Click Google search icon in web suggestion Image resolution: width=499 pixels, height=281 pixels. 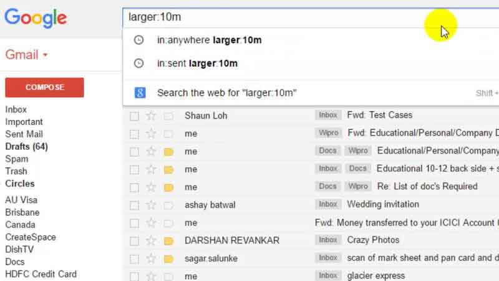click(x=140, y=92)
